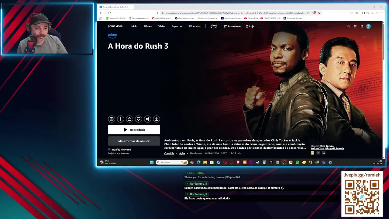Screen dimensions: 389x219
Task: Click the prime video logo
Action: (x=115, y=26)
